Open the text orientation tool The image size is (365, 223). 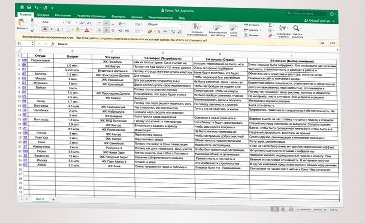coord(120,23)
